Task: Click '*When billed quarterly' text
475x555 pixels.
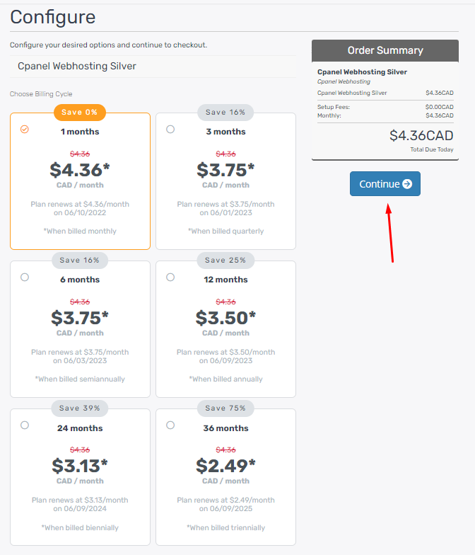Action: (226, 231)
